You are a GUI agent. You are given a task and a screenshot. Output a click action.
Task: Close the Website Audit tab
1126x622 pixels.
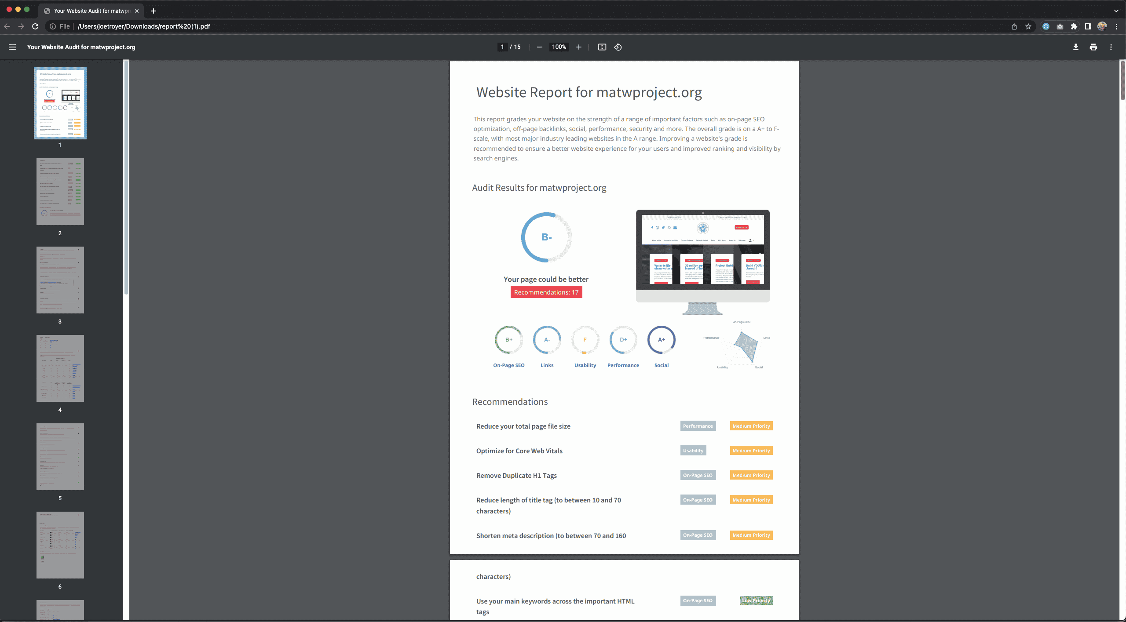(x=137, y=11)
